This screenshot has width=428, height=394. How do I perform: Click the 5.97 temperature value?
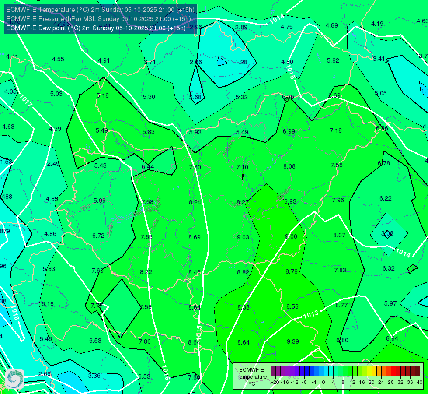click(x=390, y=303)
